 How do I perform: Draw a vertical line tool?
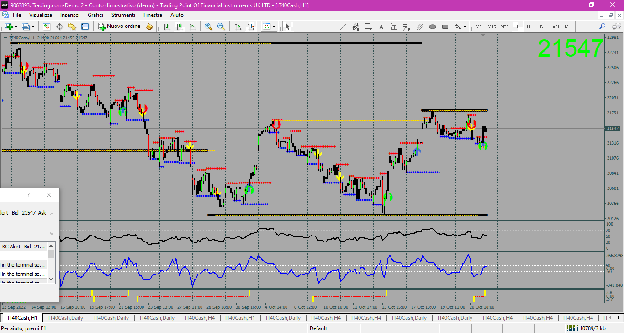coord(317,27)
